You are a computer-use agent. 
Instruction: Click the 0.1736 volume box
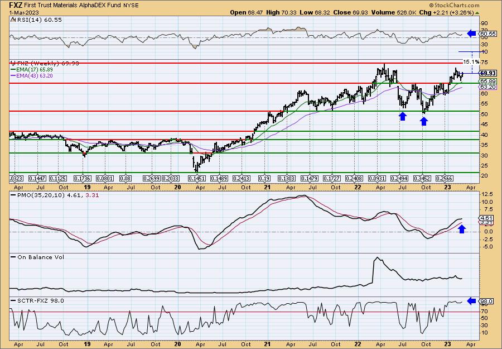click(83, 178)
